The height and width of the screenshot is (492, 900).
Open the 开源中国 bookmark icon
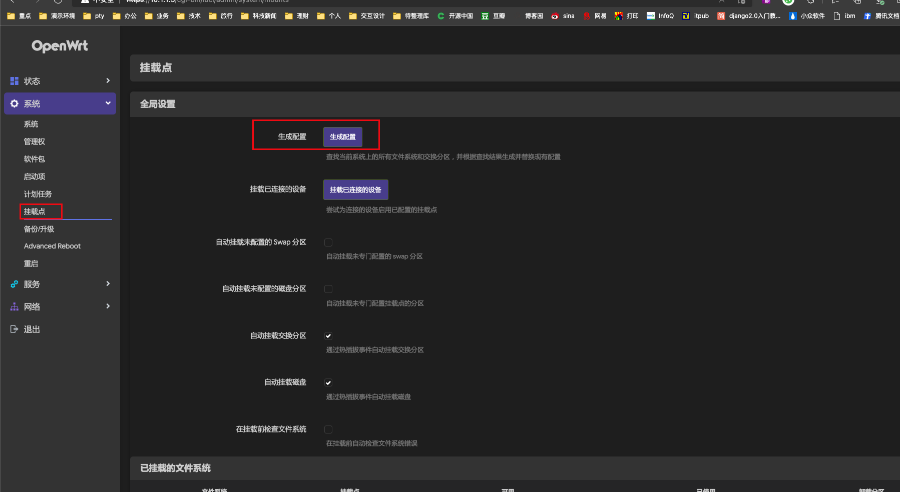(441, 16)
